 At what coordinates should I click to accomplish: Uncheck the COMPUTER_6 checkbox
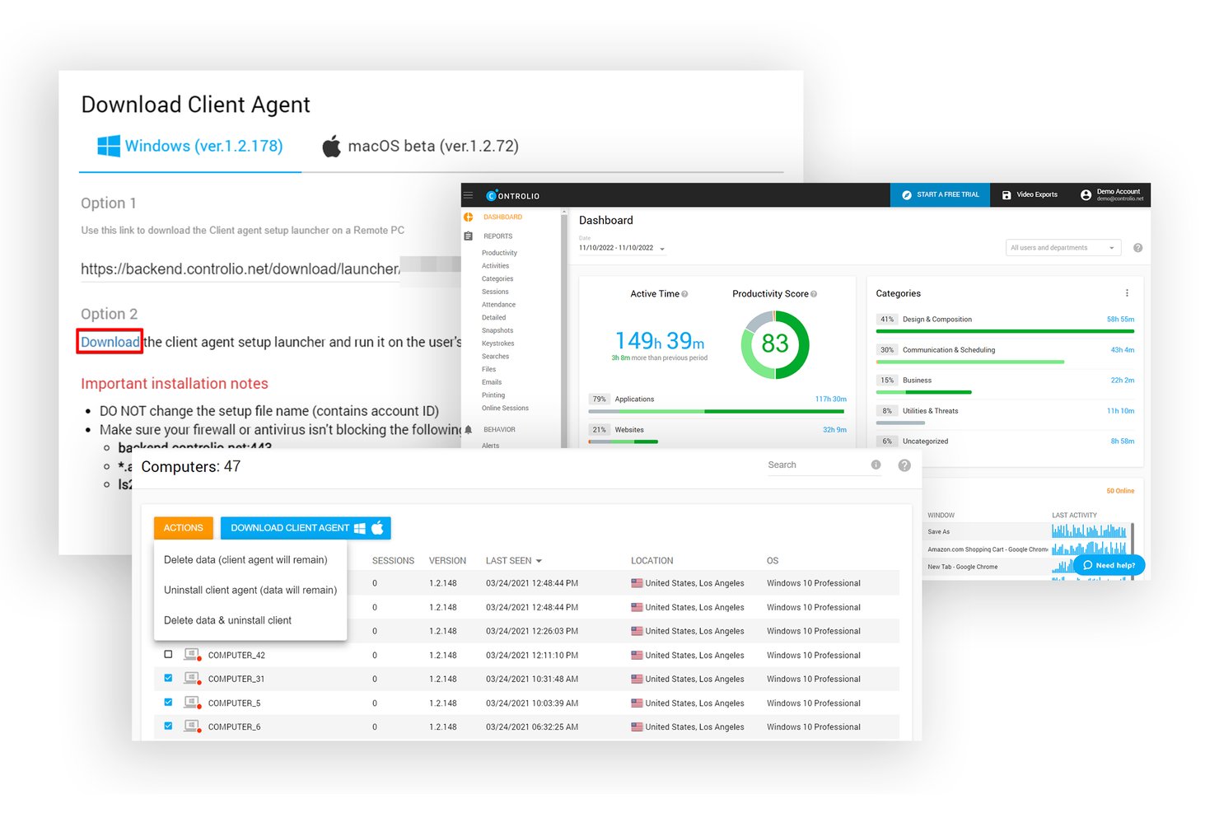(x=168, y=727)
